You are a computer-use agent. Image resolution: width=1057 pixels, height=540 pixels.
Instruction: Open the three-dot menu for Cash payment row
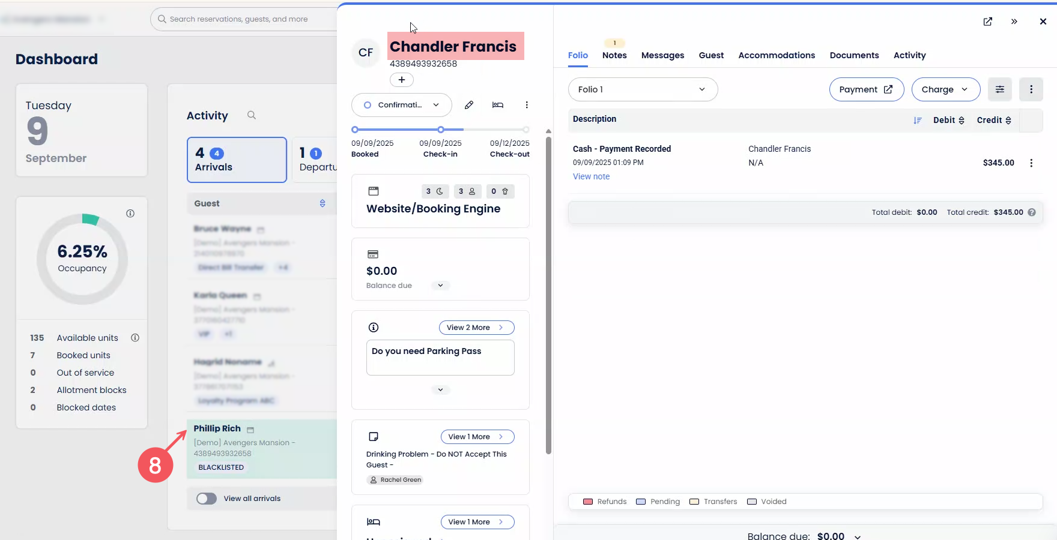(1031, 163)
